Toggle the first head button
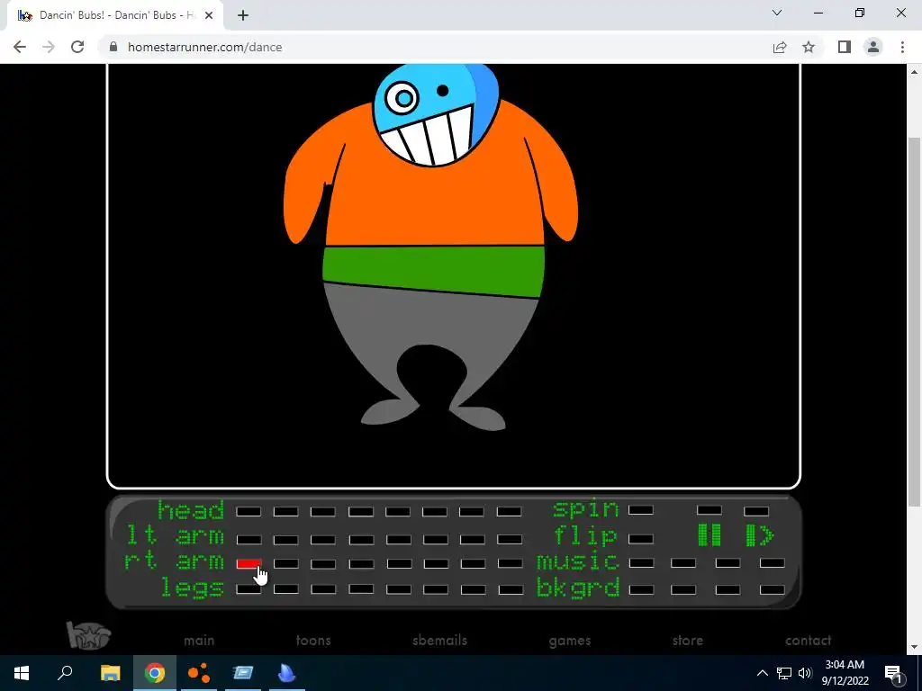 pos(249,512)
